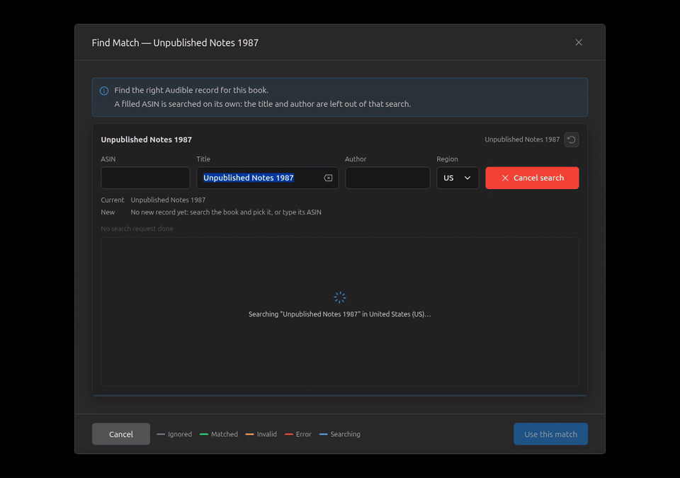Click the 'Searching "Unpublished Notes 1987"' status text

coord(339,314)
